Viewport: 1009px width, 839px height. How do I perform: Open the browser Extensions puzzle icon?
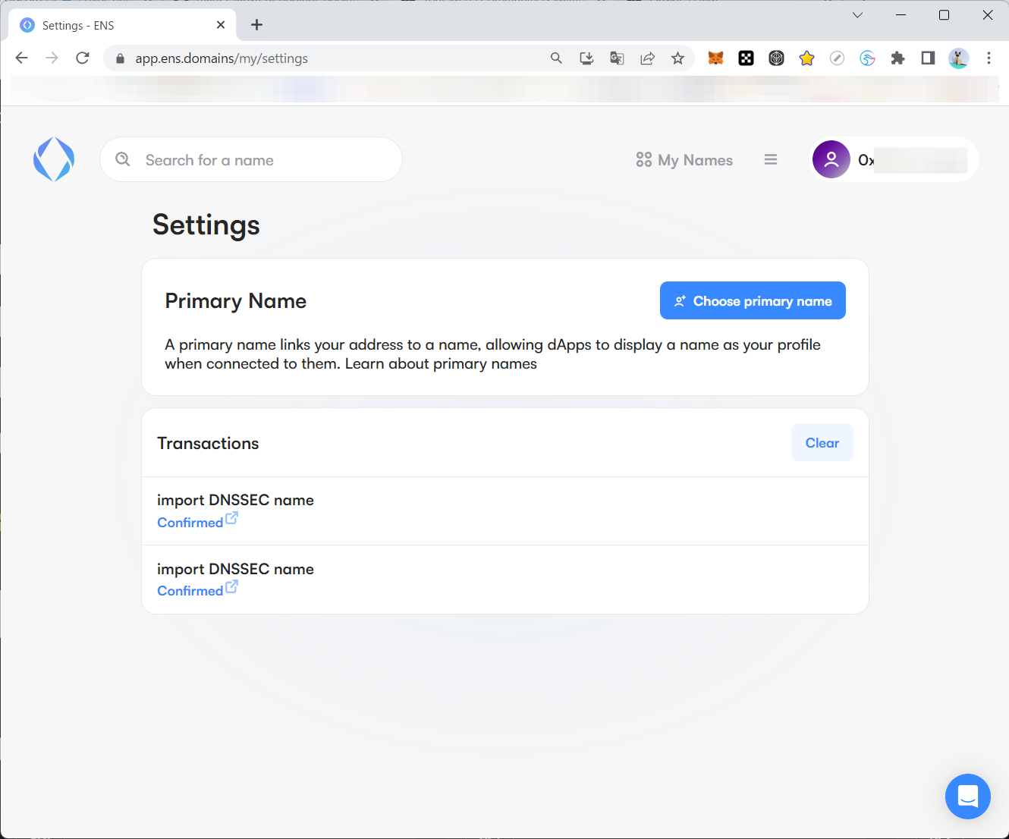[897, 58]
